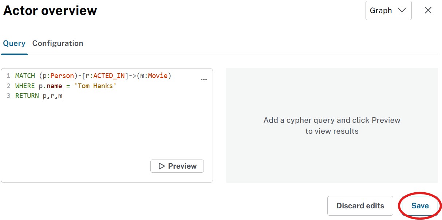Open the Graph visualization type selector

[388, 10]
